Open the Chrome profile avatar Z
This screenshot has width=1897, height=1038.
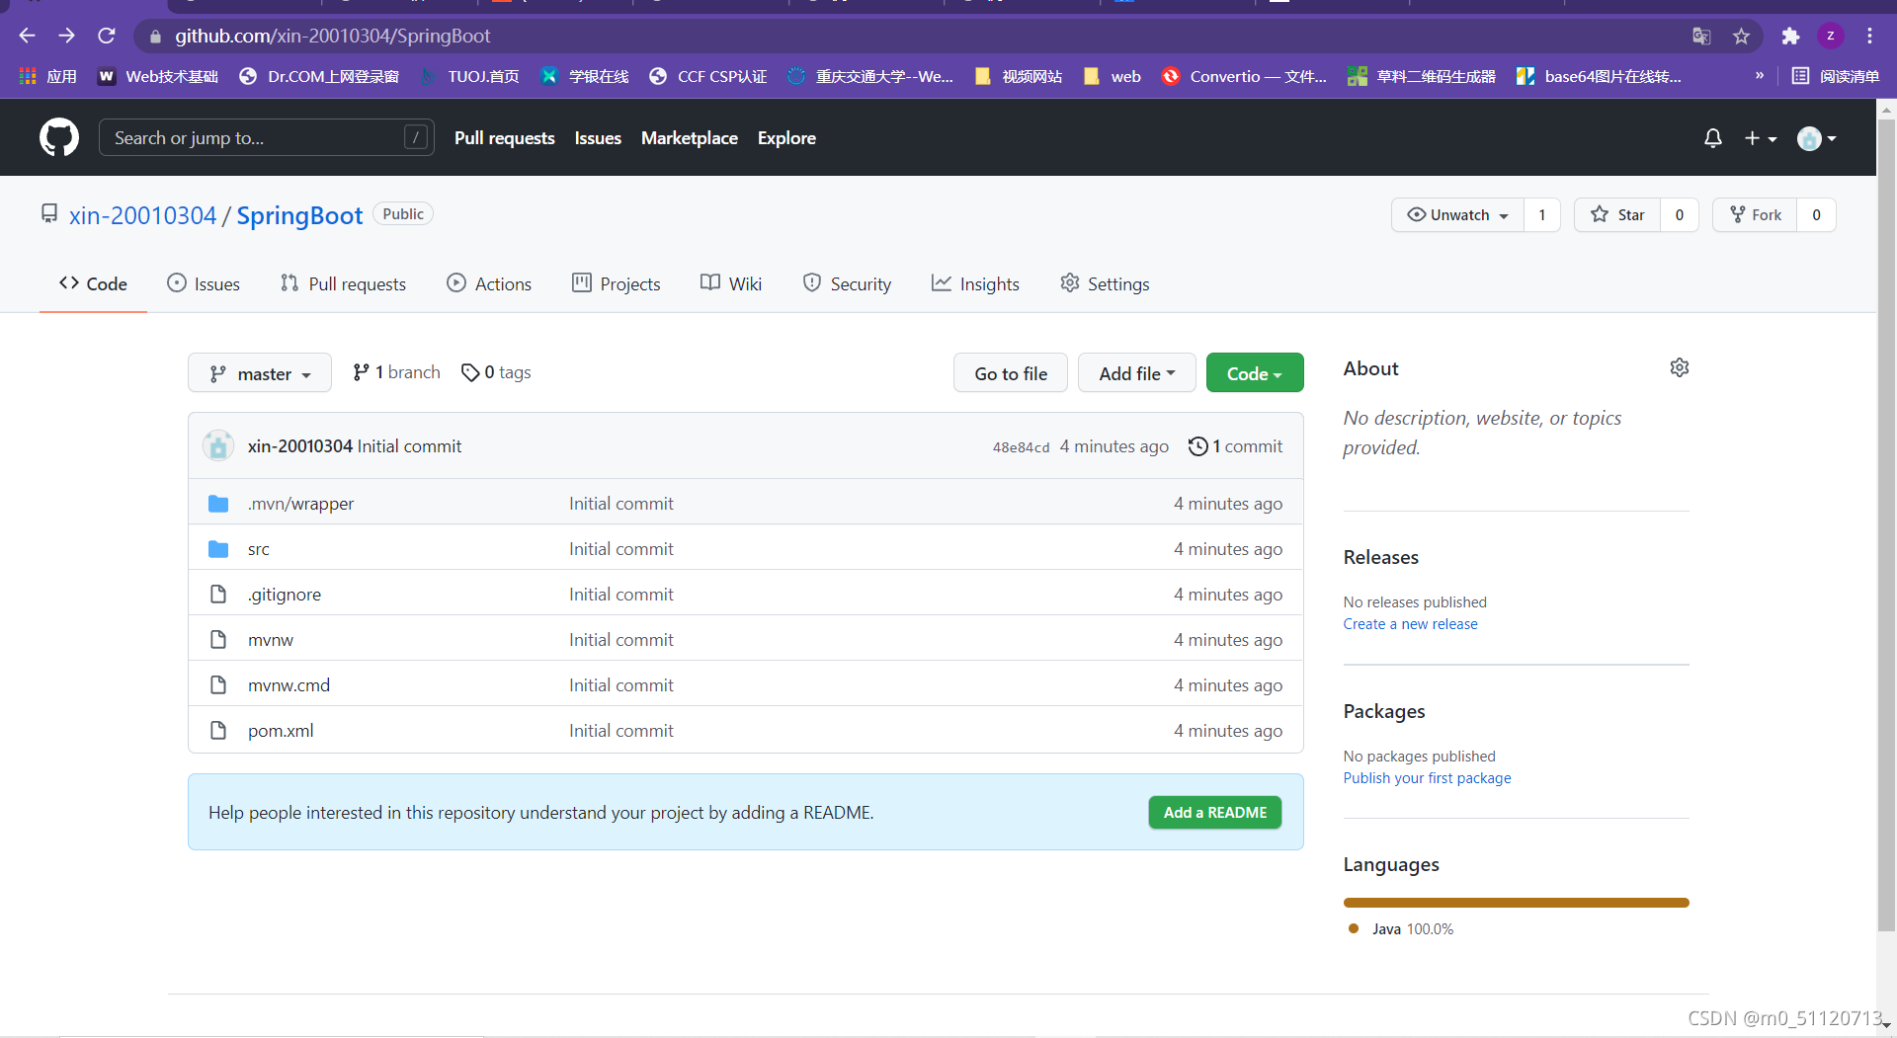pos(1831,37)
